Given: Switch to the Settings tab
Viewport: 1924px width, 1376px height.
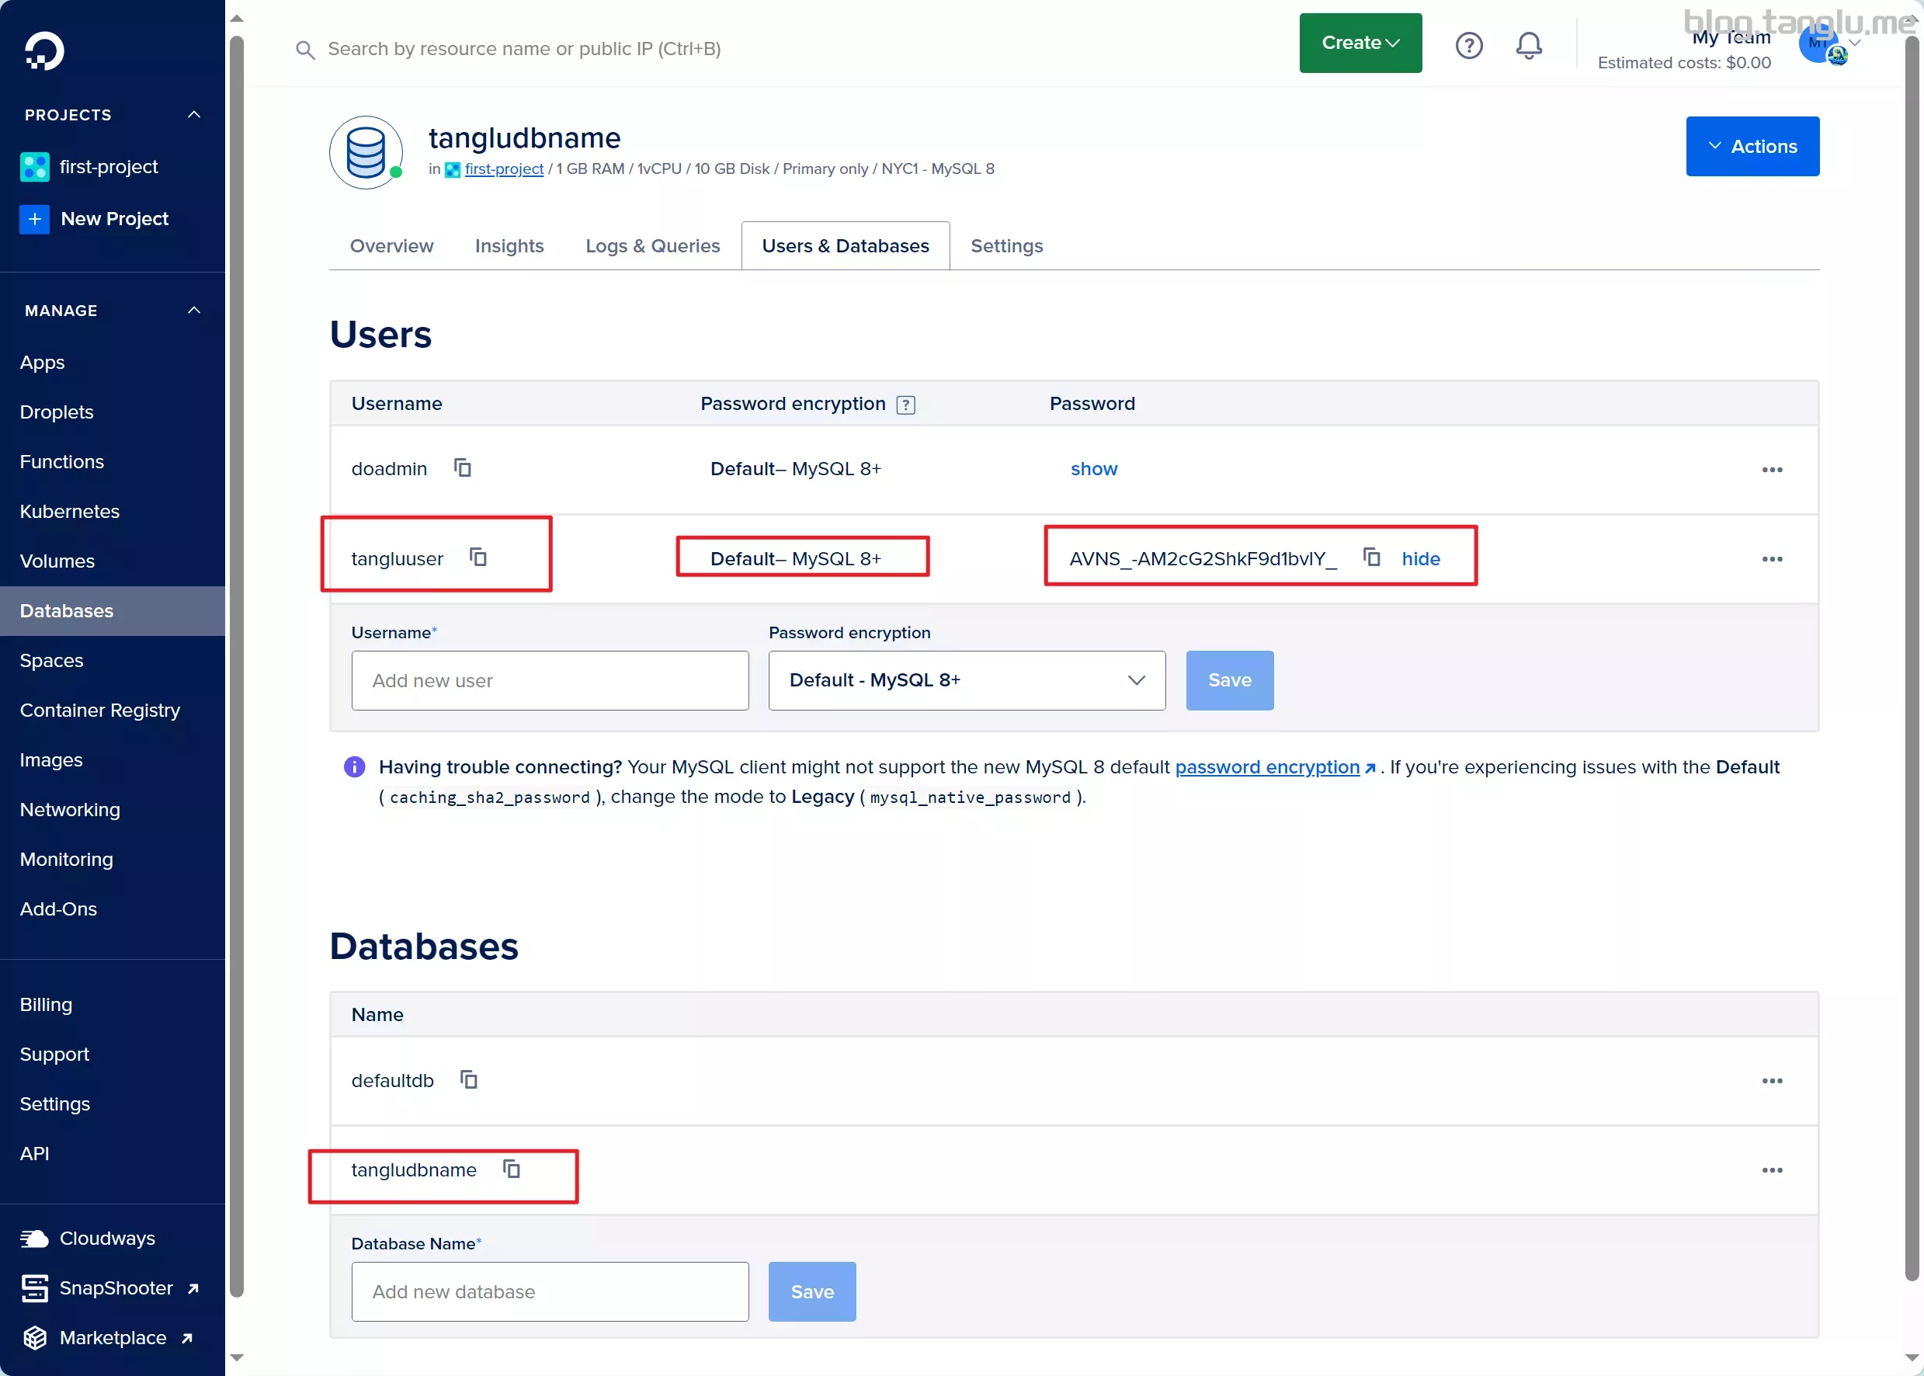Looking at the screenshot, I should coord(1006,245).
